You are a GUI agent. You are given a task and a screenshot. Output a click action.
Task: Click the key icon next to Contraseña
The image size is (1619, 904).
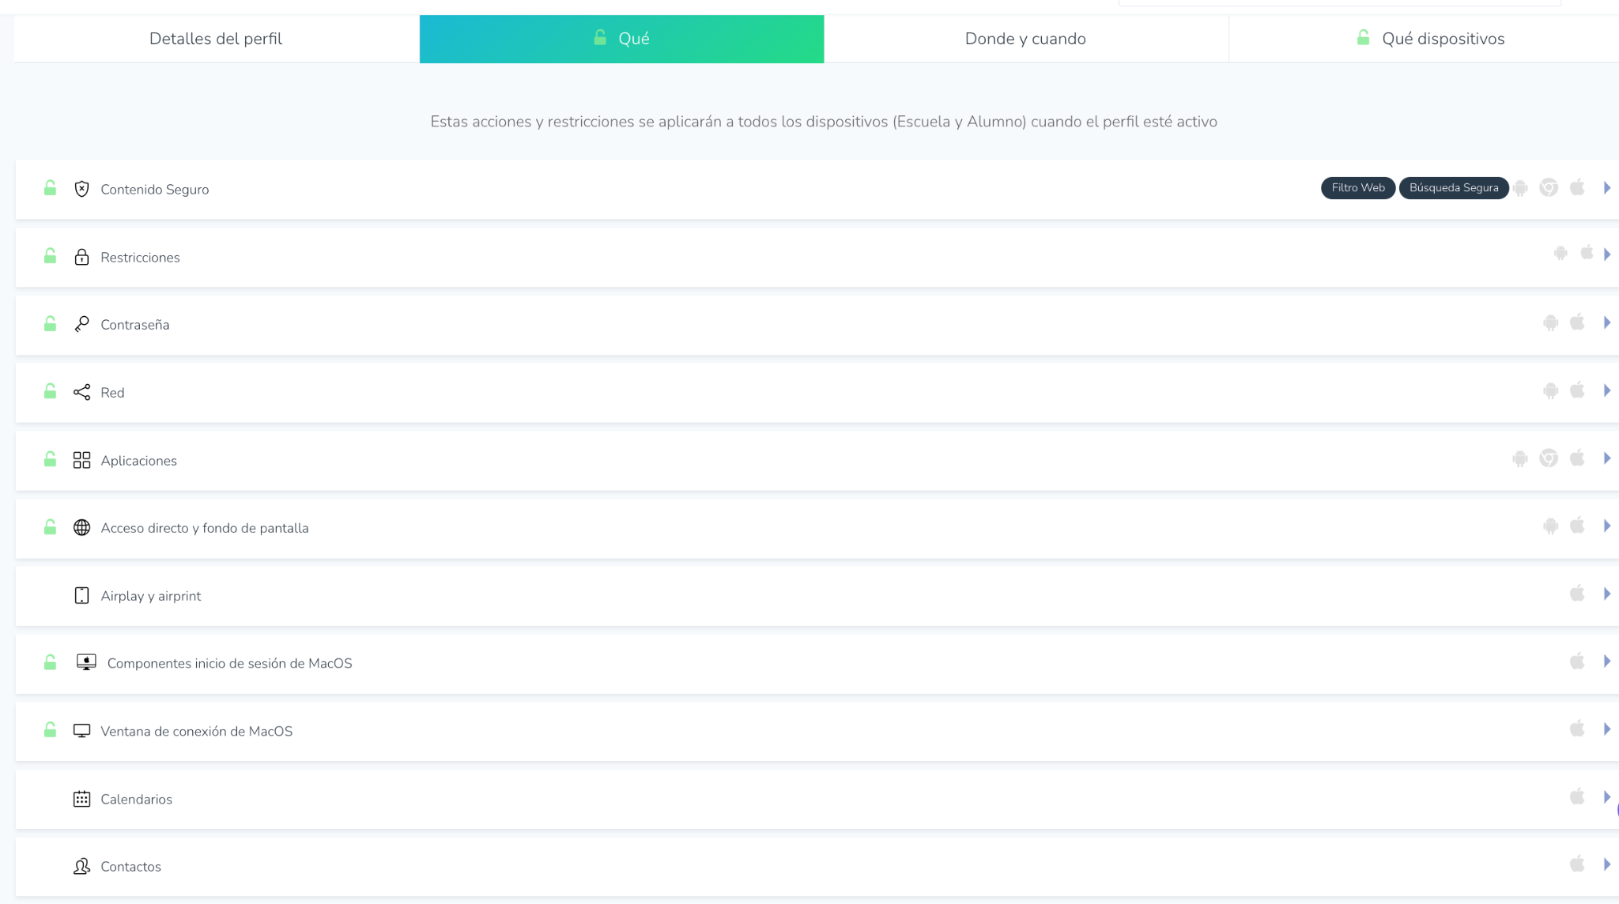tap(81, 324)
